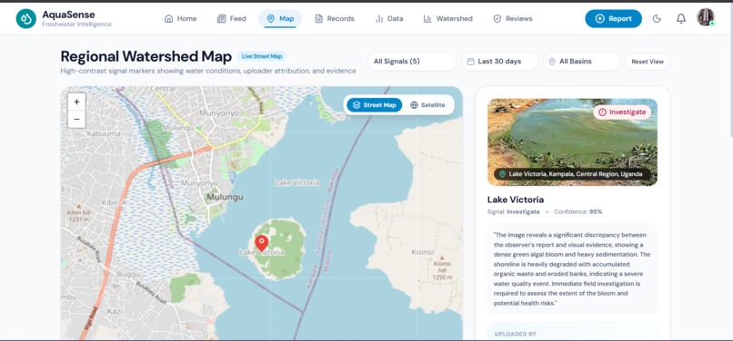This screenshot has width=733, height=341.
Task: Click the Mulungu map label
Action: (225, 198)
